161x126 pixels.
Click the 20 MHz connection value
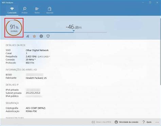click(31, 59)
